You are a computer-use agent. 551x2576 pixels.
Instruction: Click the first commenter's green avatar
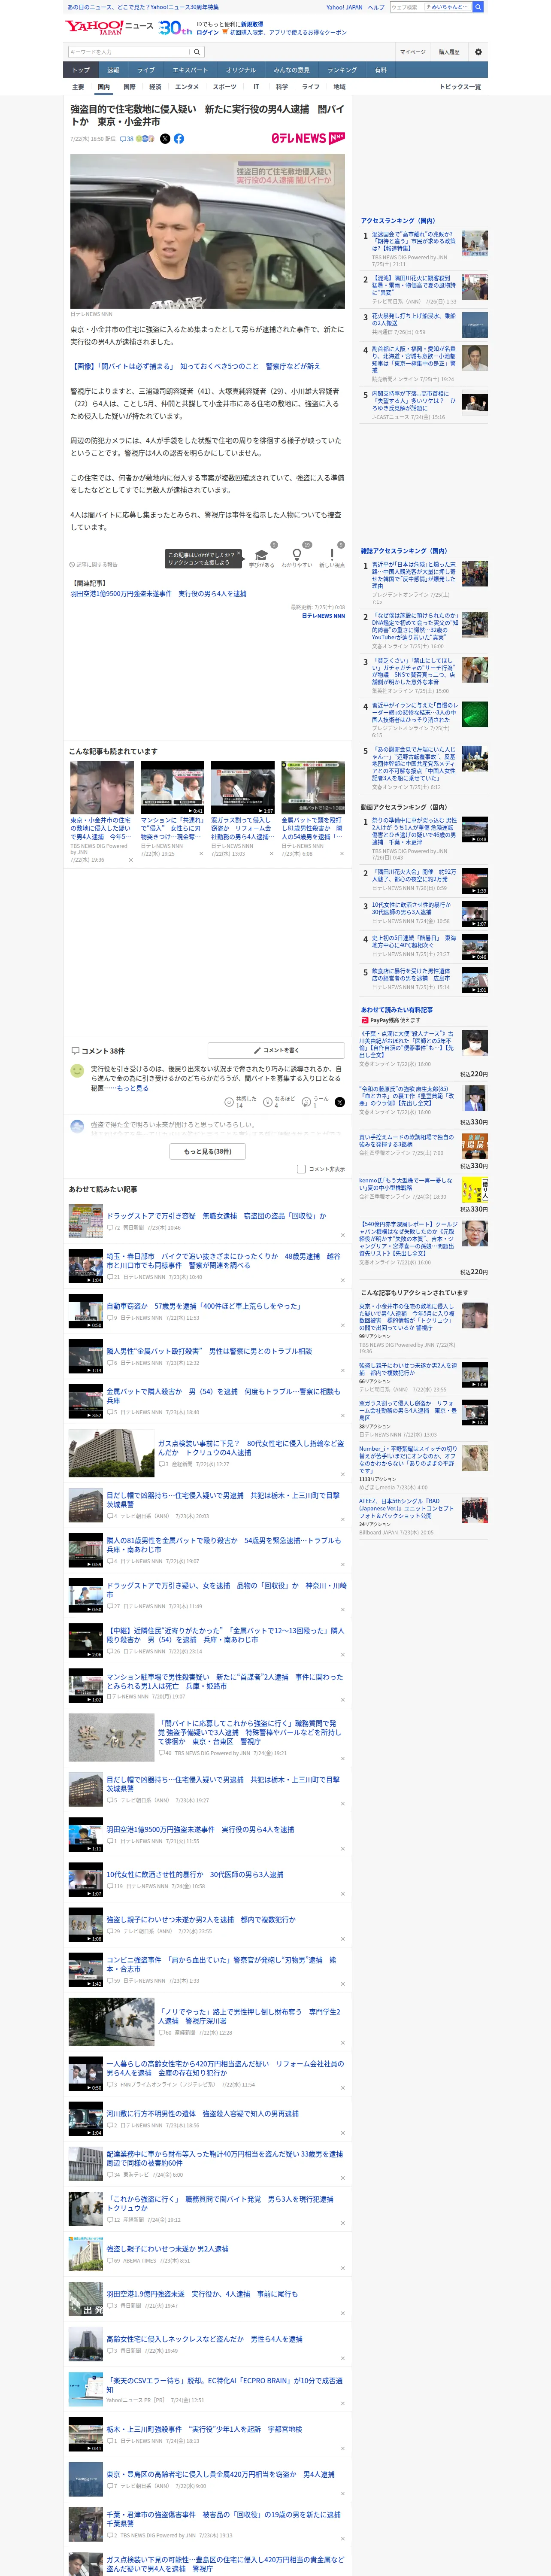click(x=77, y=1071)
